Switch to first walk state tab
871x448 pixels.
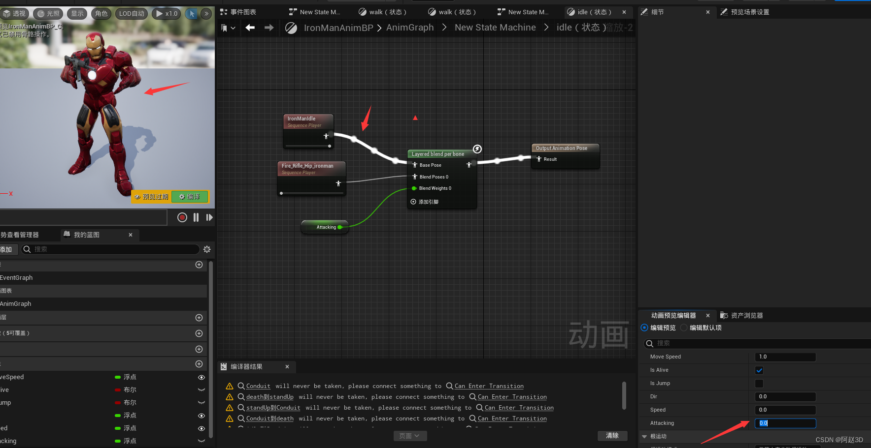382,12
